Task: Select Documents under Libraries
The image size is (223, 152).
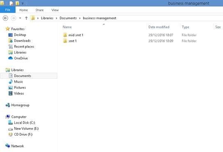Action: (23, 76)
